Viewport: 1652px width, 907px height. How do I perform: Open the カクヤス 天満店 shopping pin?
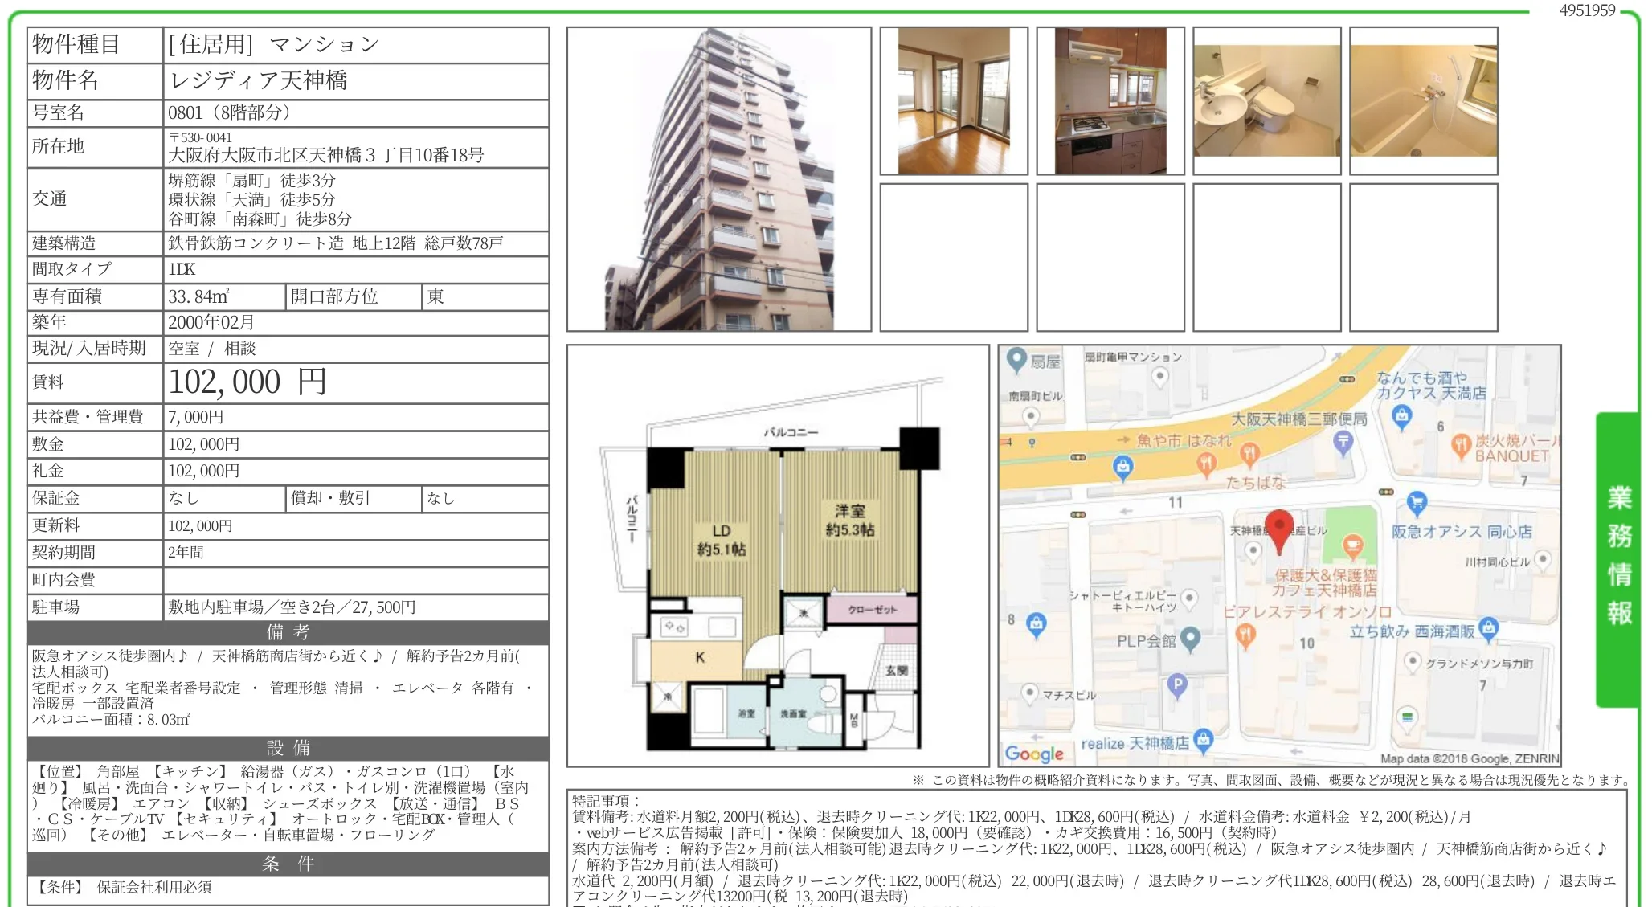(1402, 416)
